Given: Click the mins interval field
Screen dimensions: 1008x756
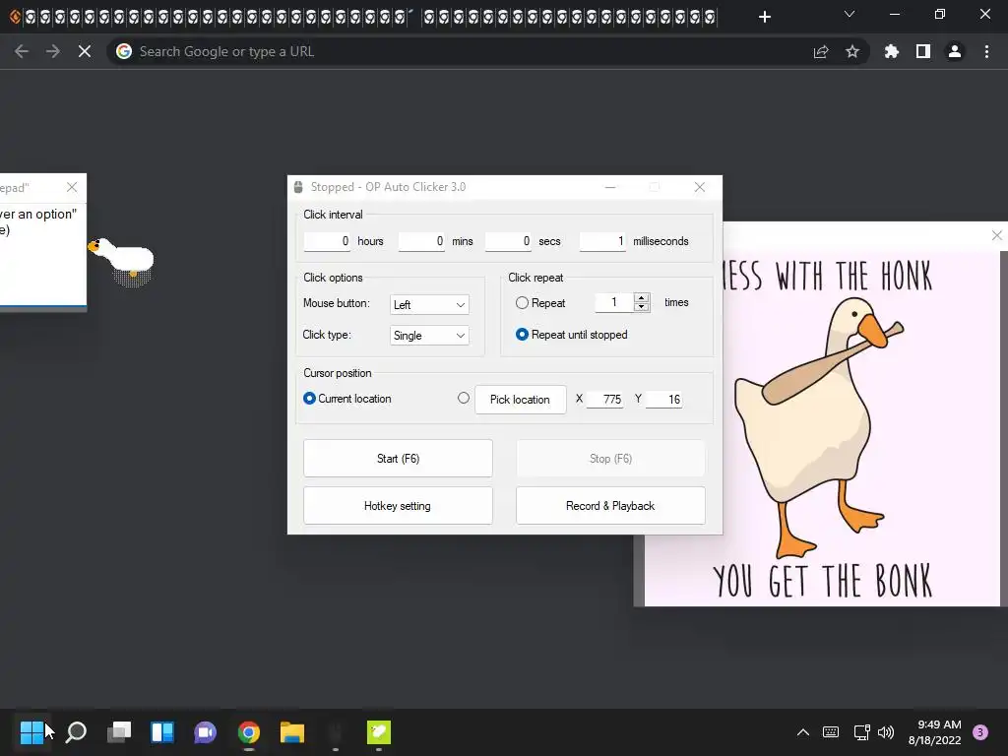Looking at the screenshot, I should [421, 241].
